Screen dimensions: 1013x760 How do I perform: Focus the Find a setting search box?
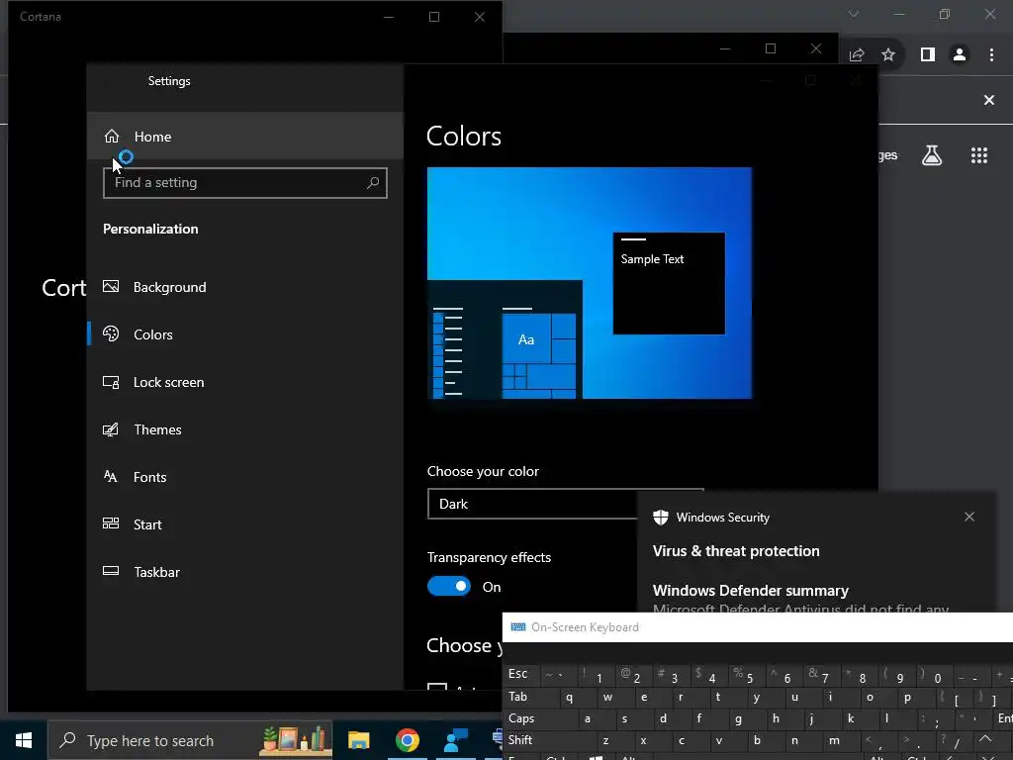[245, 183]
